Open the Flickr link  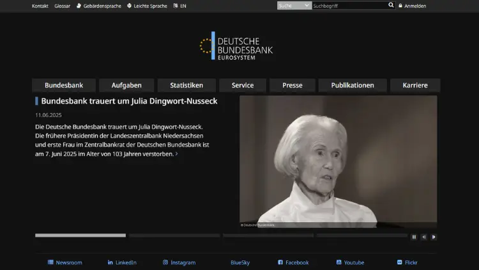click(x=411, y=263)
